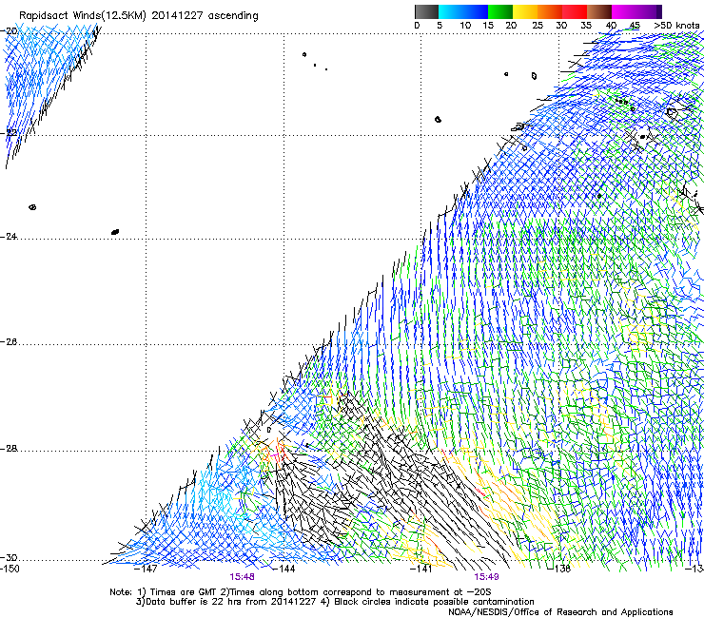Click the latitude label '-22'

tap(10, 133)
